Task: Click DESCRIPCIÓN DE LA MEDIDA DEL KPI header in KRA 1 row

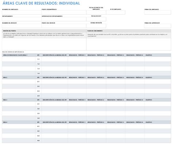Action: pyautogui.click(x=55, y=55)
